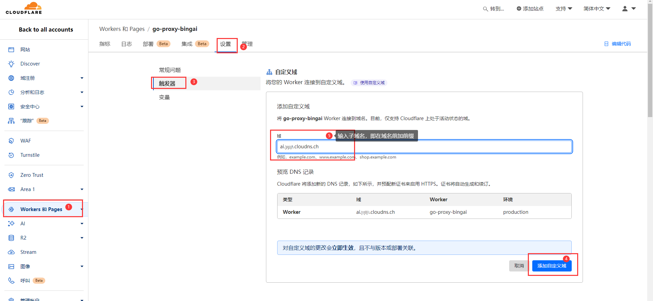Click the 呼叫 phone icon
The image size is (653, 301).
pos(11,281)
